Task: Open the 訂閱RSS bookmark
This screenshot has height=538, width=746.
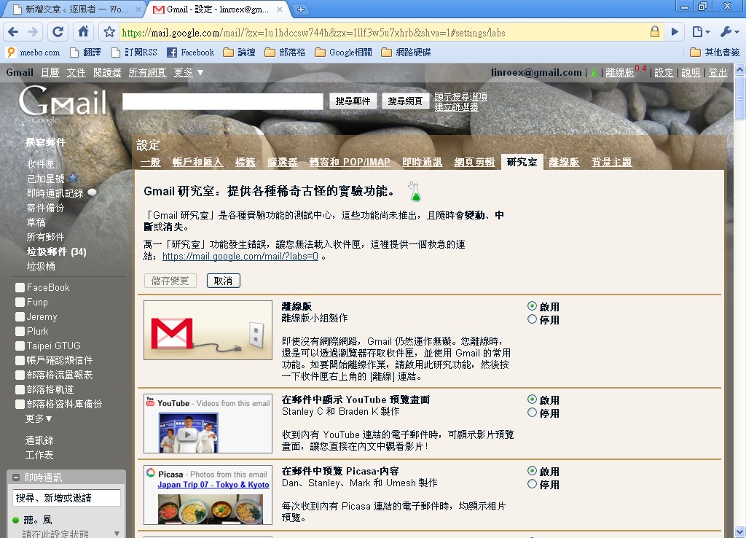Action: coord(134,52)
